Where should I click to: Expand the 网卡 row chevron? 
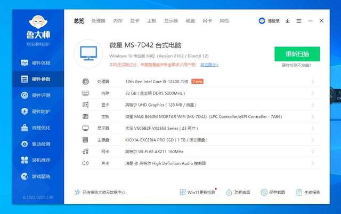tap(313, 152)
